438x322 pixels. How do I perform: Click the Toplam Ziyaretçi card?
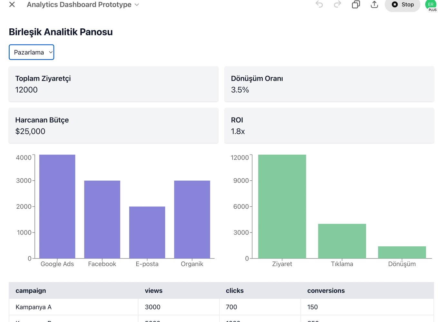pos(113,84)
